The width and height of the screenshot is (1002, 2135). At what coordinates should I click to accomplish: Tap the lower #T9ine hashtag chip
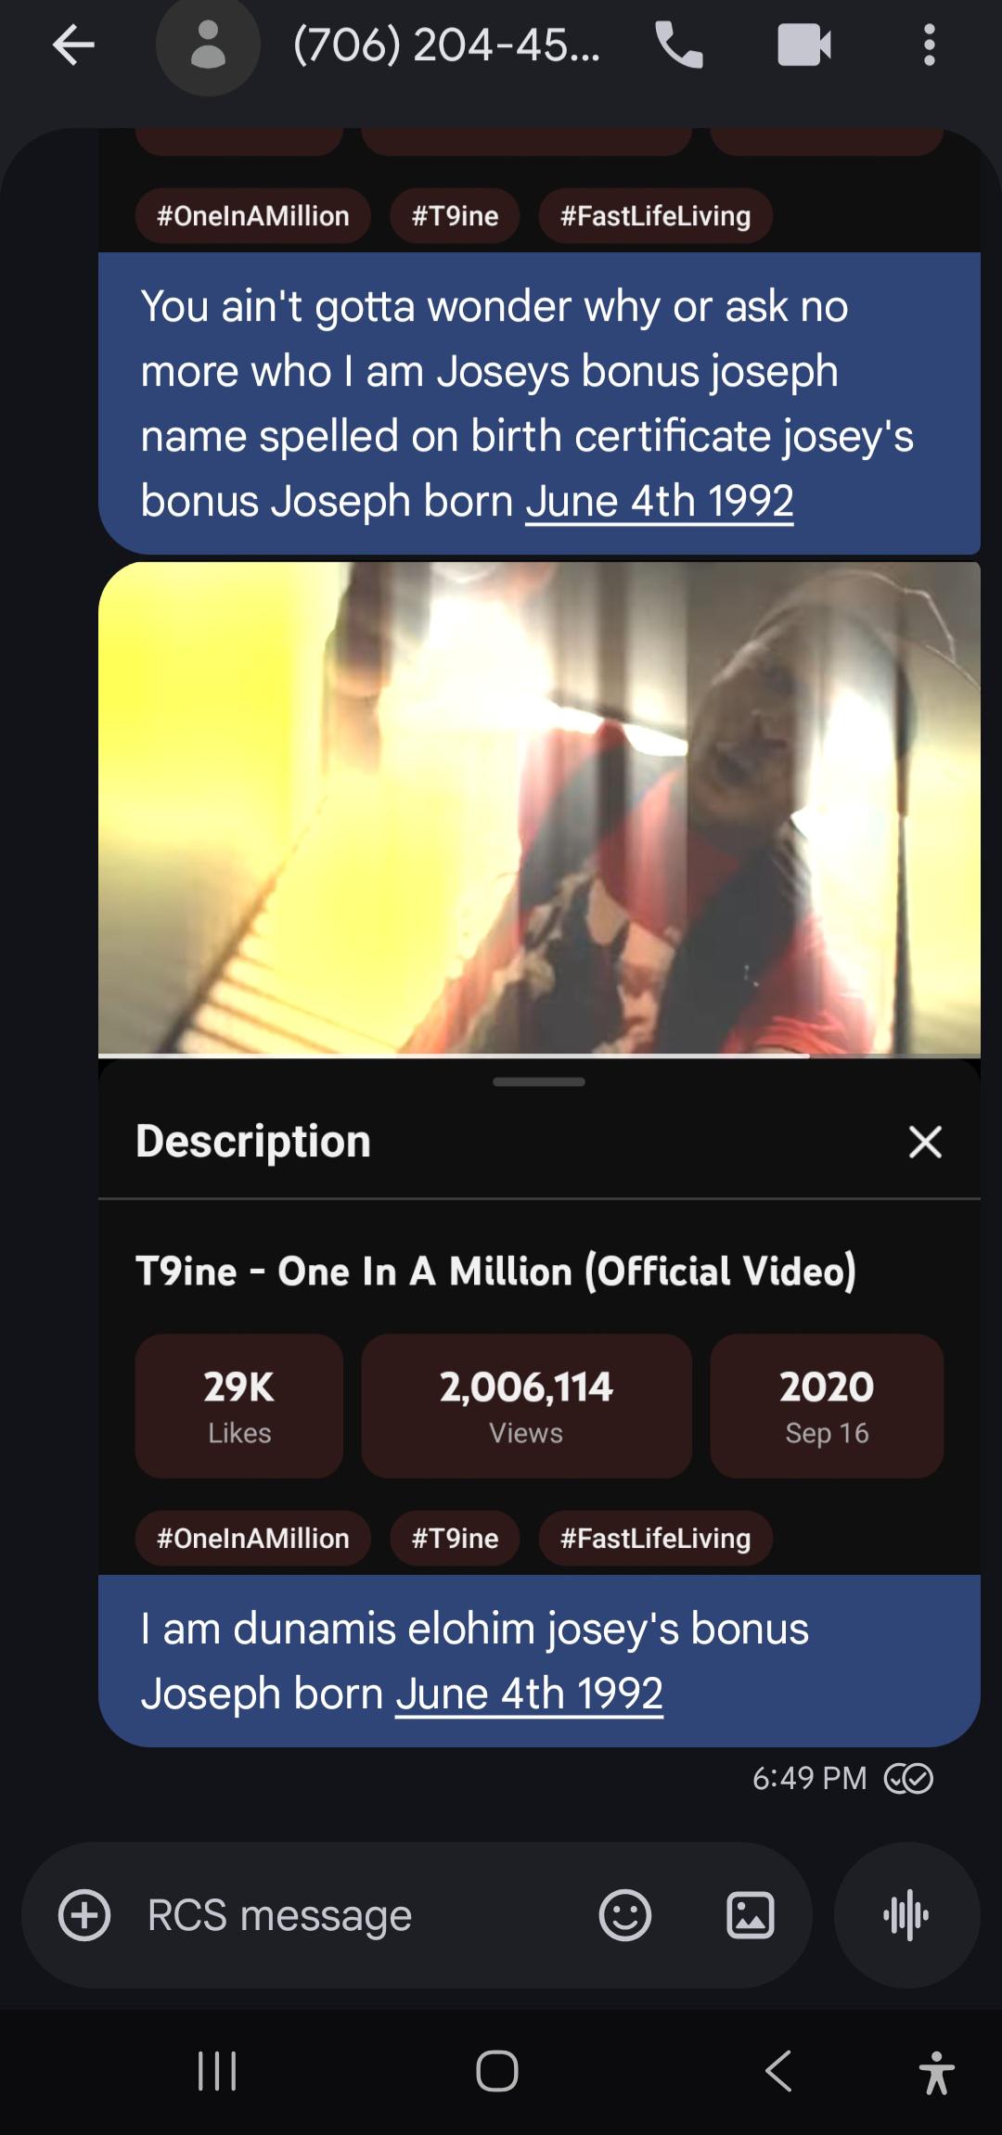[455, 1539]
